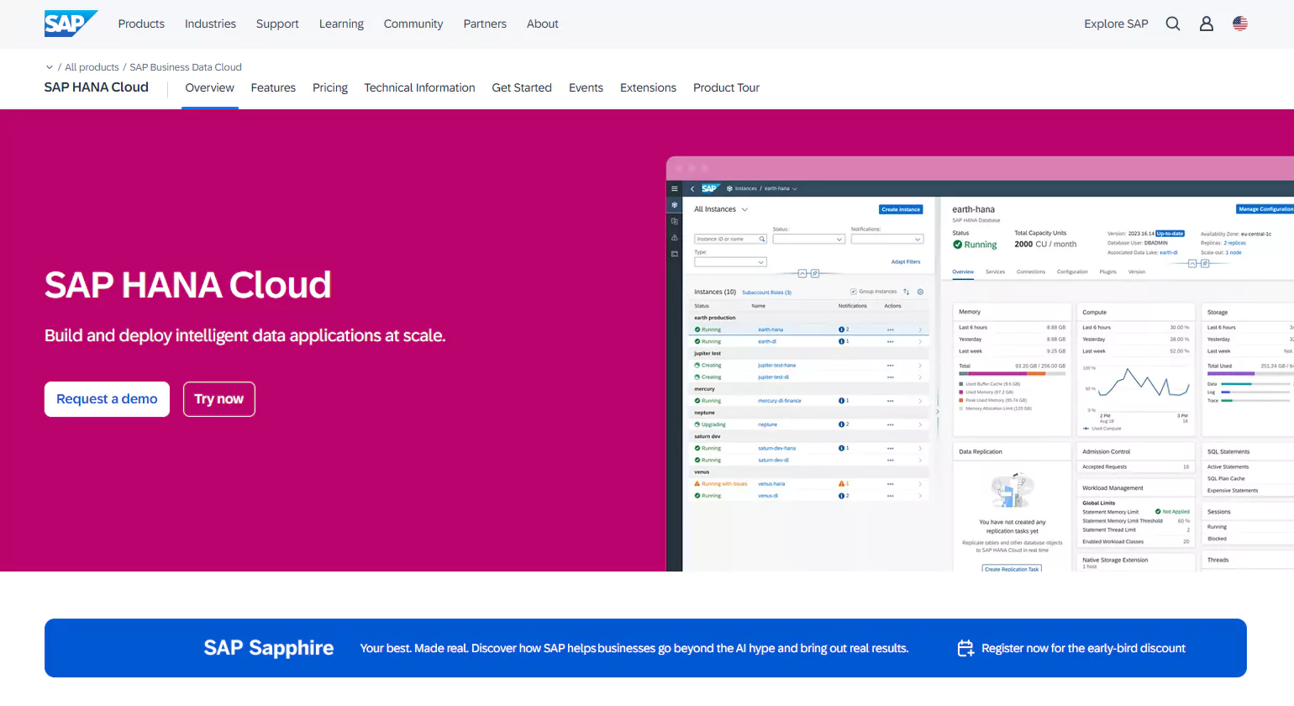Click the calendar icon in the Sapphire banner

965,648
